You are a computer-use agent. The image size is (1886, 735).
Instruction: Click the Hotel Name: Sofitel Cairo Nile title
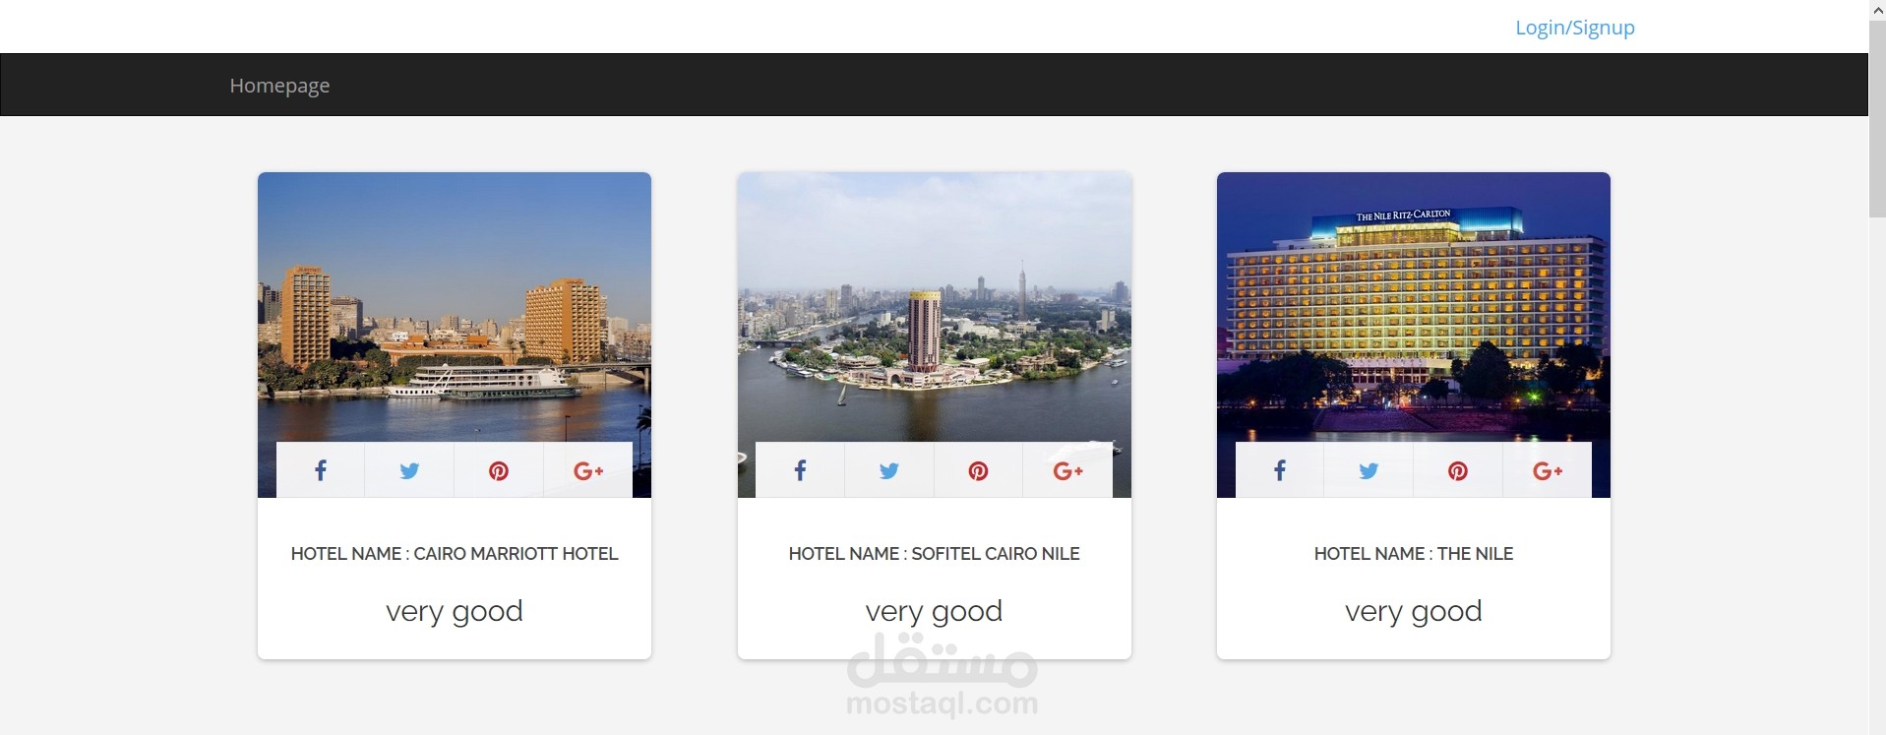pyautogui.click(x=935, y=554)
